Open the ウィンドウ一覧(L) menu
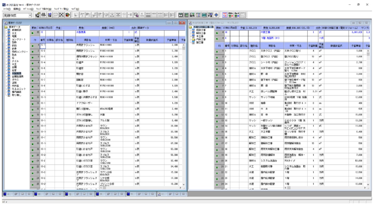 tap(61, 9)
